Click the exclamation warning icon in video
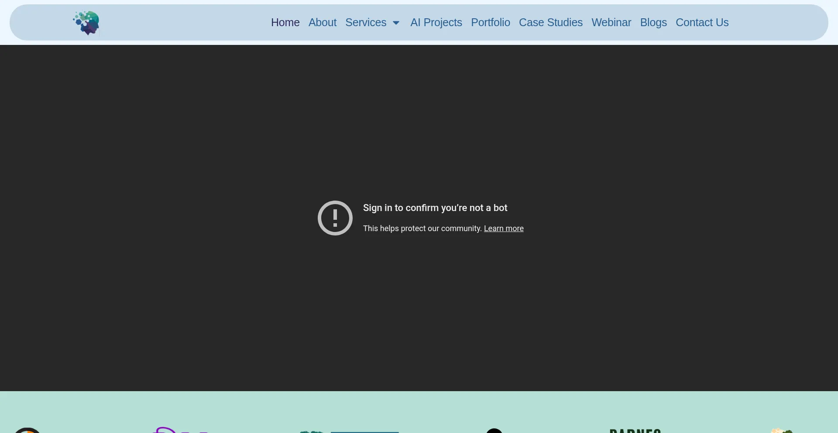This screenshot has width=838, height=433. [x=335, y=218]
